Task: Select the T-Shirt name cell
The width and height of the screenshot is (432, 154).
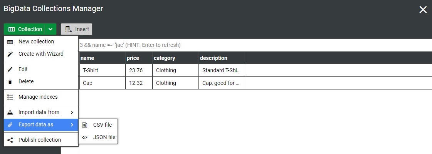Action: click(102, 70)
